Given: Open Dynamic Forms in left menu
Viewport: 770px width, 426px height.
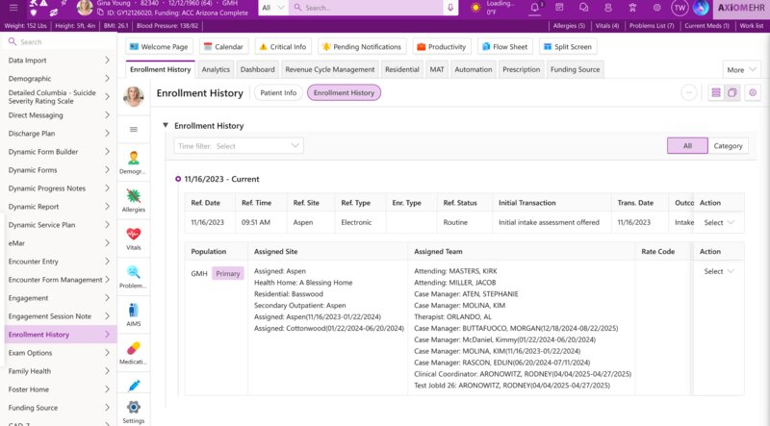Looking at the screenshot, I should coord(59,170).
